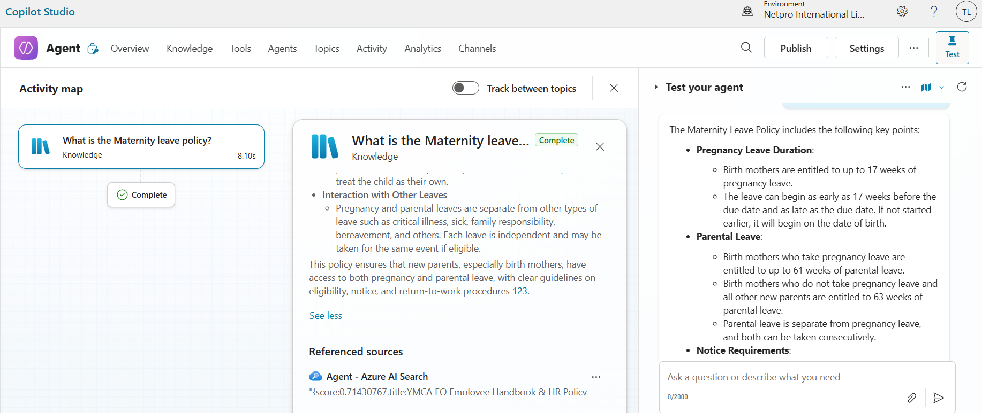Image resolution: width=982 pixels, height=413 pixels.
Task: Select the Maternity leave policy activity node
Action: pos(141,147)
